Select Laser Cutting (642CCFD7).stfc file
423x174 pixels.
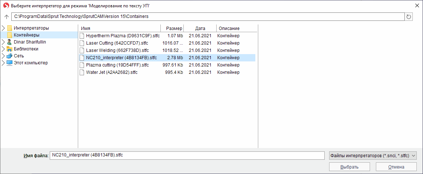[117, 43]
